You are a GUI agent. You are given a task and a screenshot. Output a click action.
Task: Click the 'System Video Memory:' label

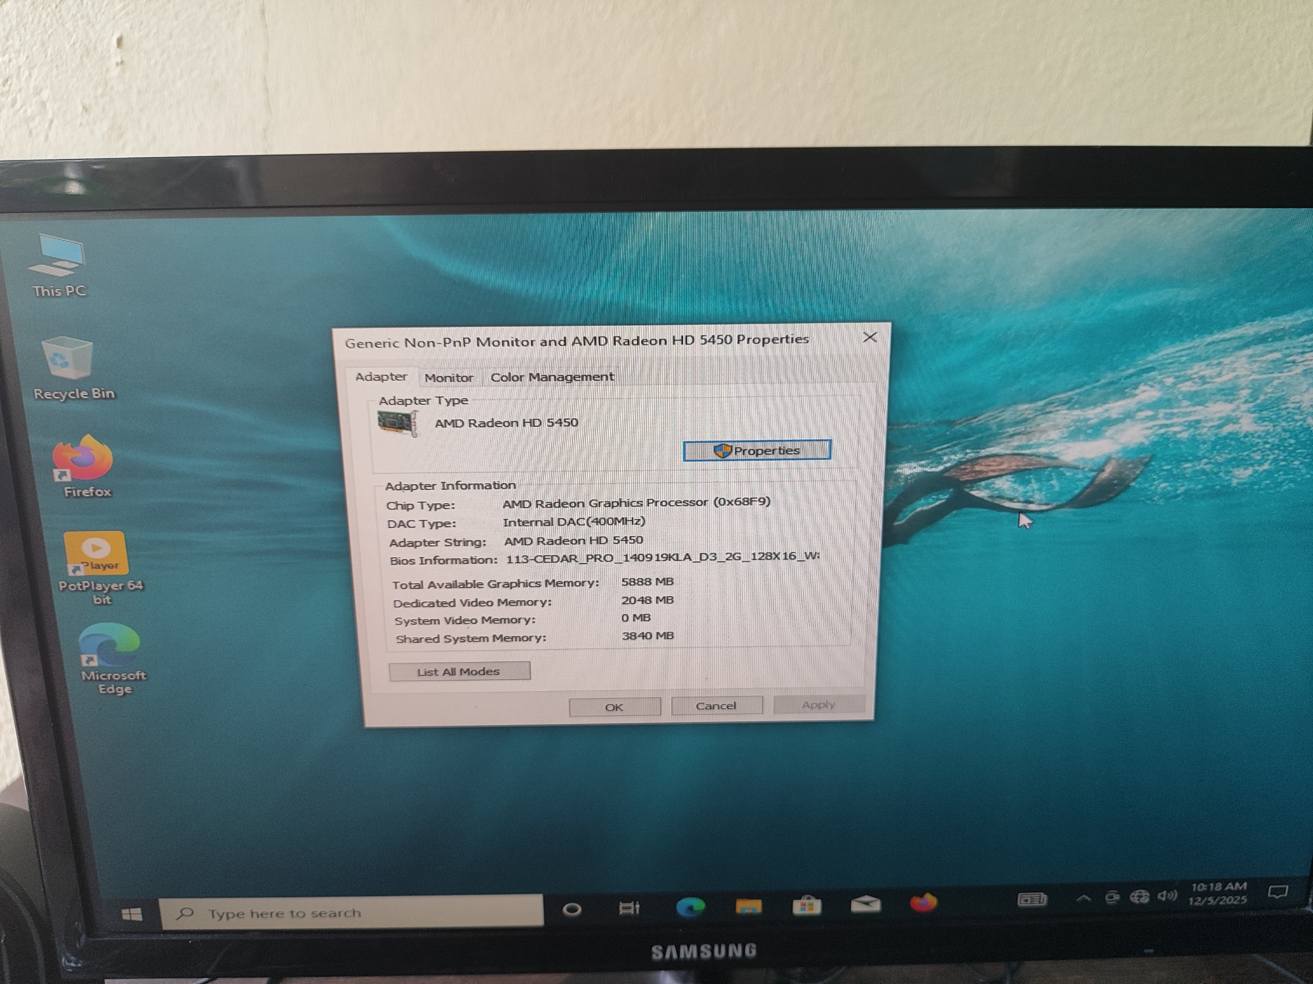(x=465, y=621)
